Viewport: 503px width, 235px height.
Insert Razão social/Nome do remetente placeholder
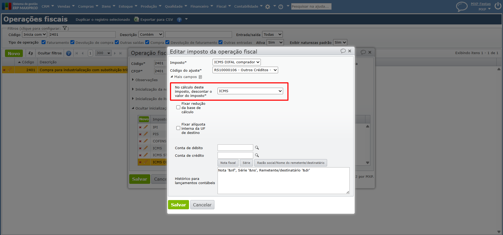(x=291, y=163)
